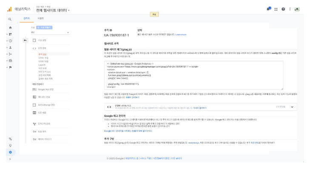Click the Measurement Protocol link

(255, 143)
